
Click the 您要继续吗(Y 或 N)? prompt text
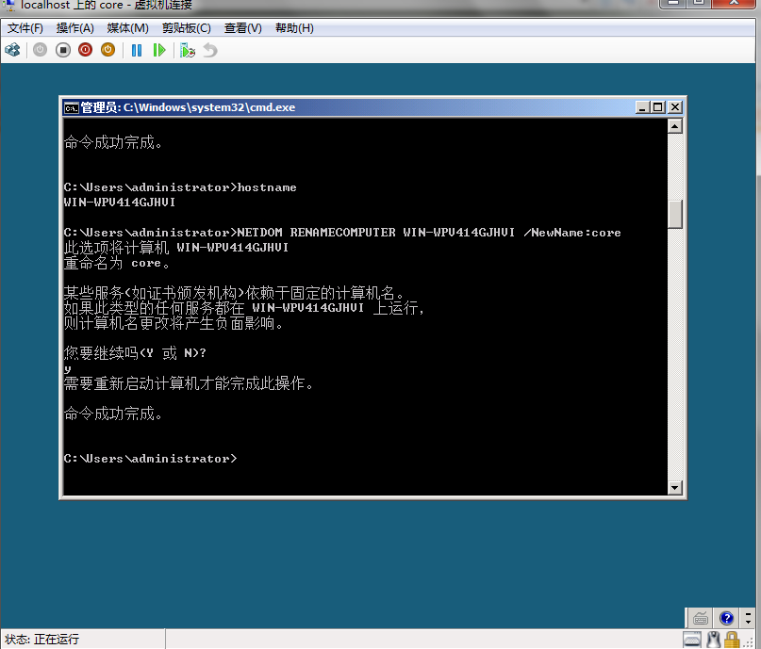[135, 353]
